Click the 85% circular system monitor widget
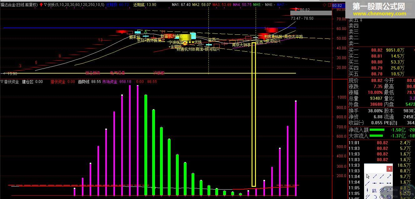Screen dimensions: 415x199 (407, 192)
